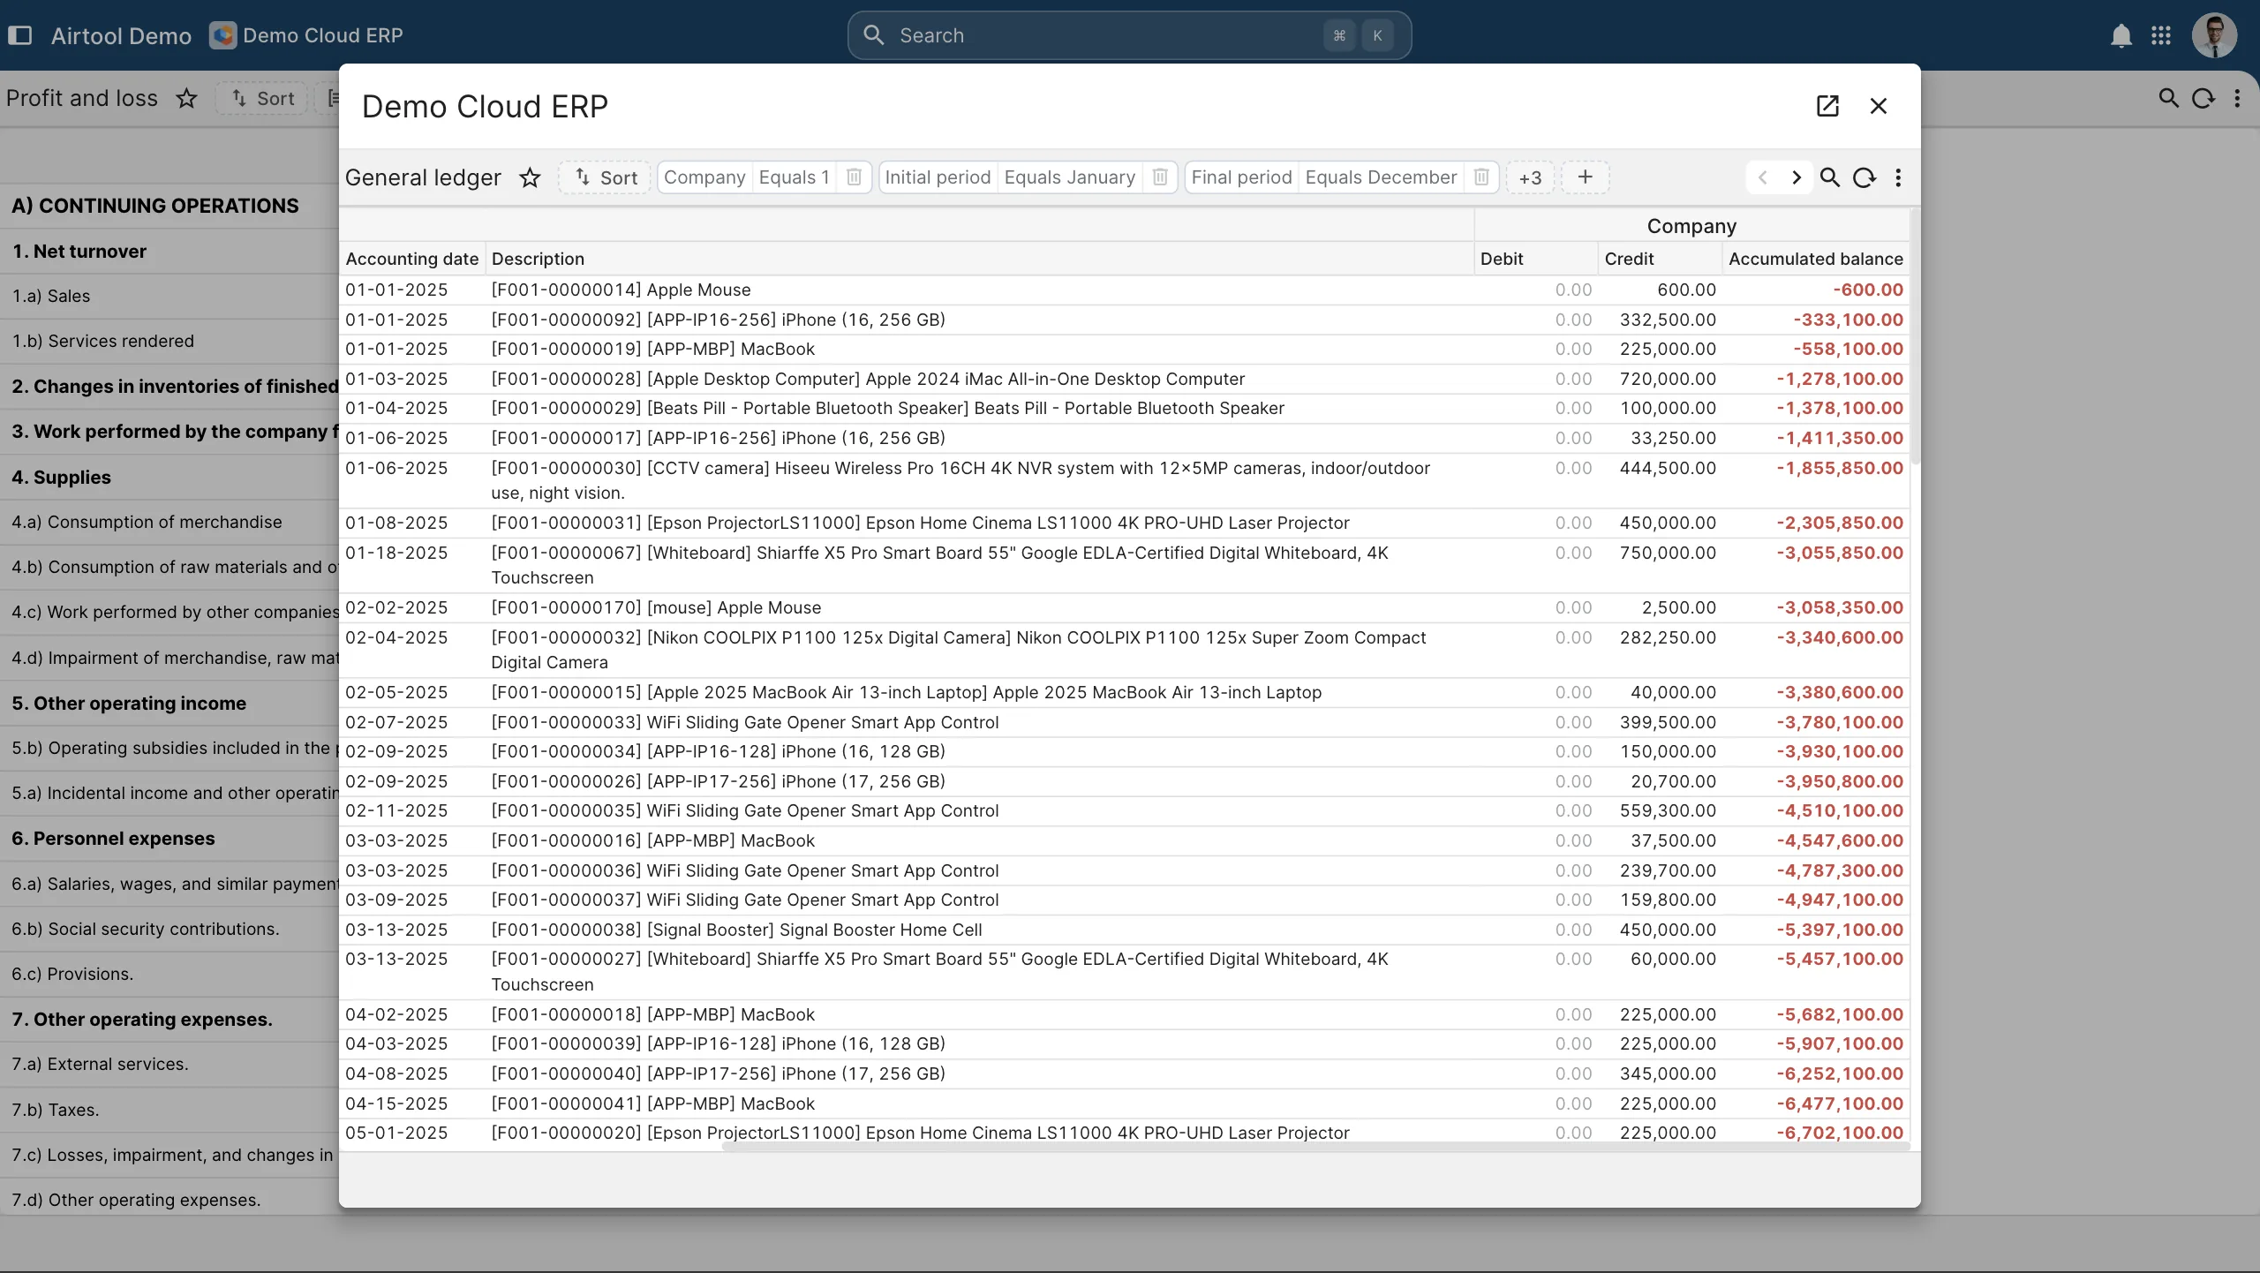Click balance -1,378,100.00
2260x1273 pixels.
1840,408
